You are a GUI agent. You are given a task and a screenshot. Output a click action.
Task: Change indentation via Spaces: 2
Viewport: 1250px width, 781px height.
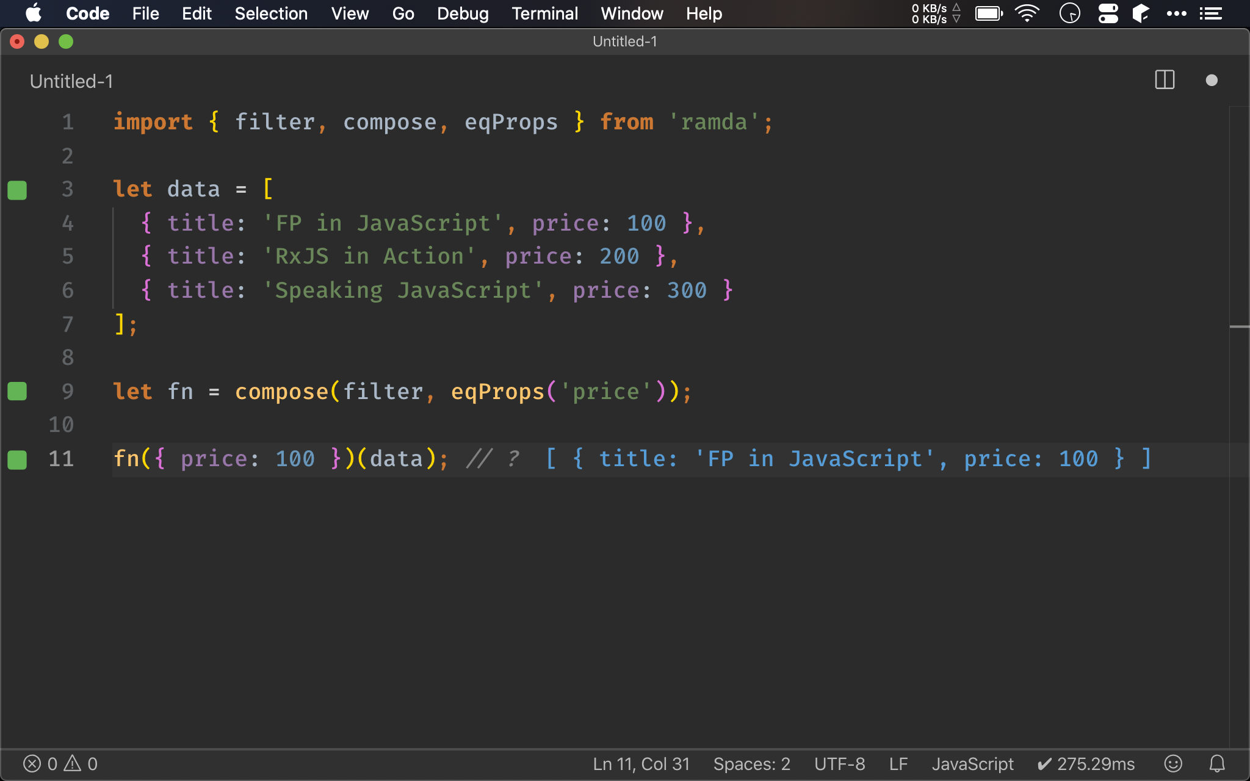point(751,764)
